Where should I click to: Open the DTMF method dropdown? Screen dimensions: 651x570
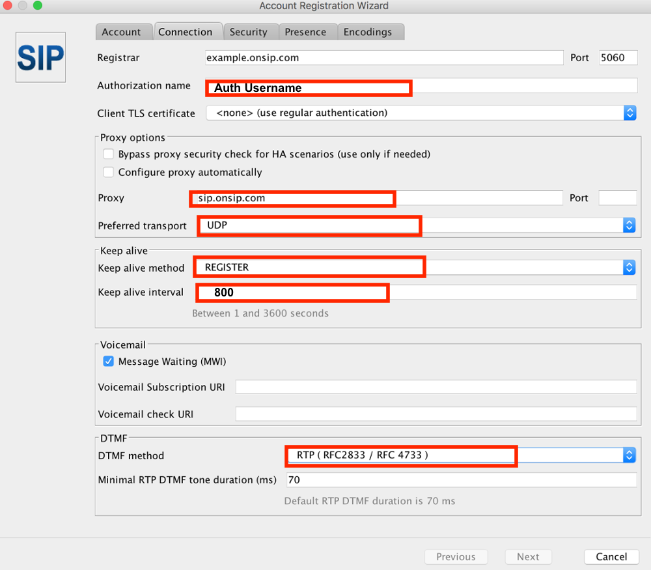point(461,455)
